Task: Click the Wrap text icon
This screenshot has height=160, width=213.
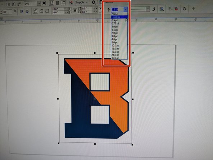Action: tap(162, 9)
